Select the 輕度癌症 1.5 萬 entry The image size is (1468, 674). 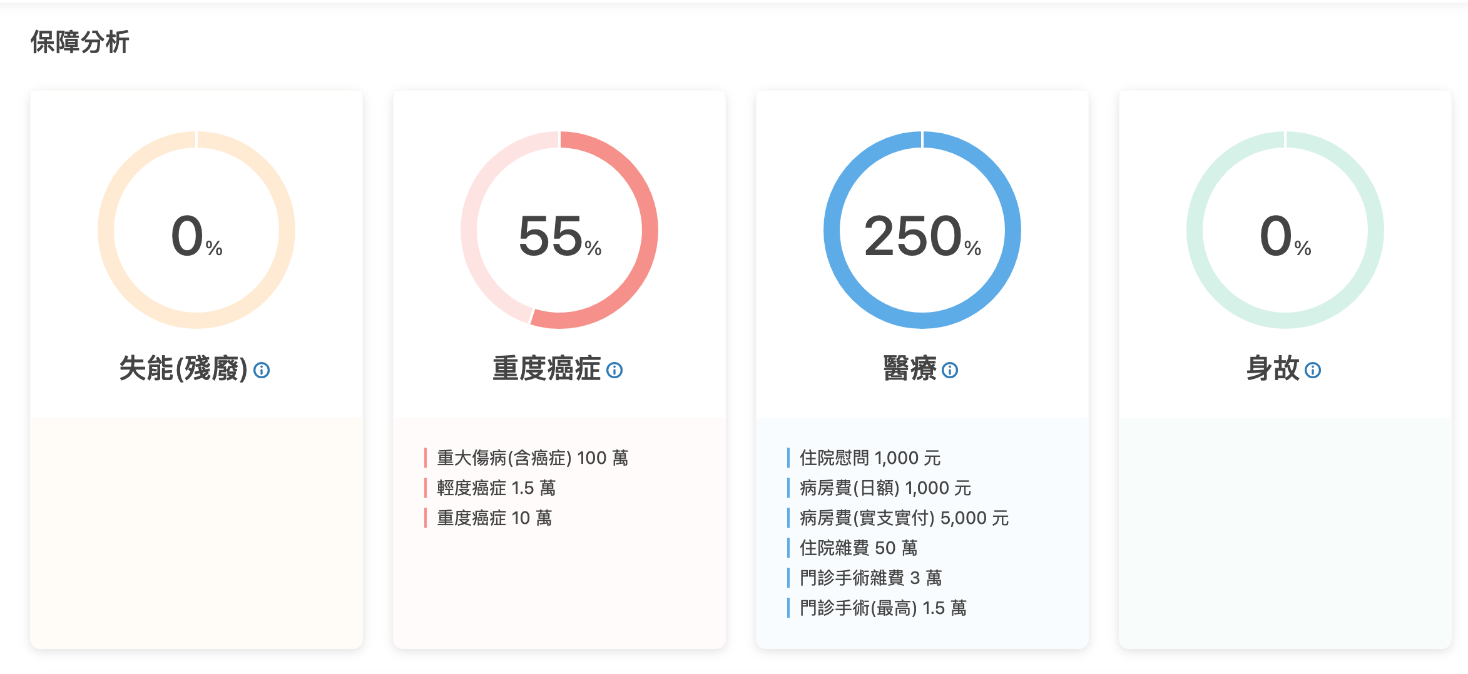496,488
